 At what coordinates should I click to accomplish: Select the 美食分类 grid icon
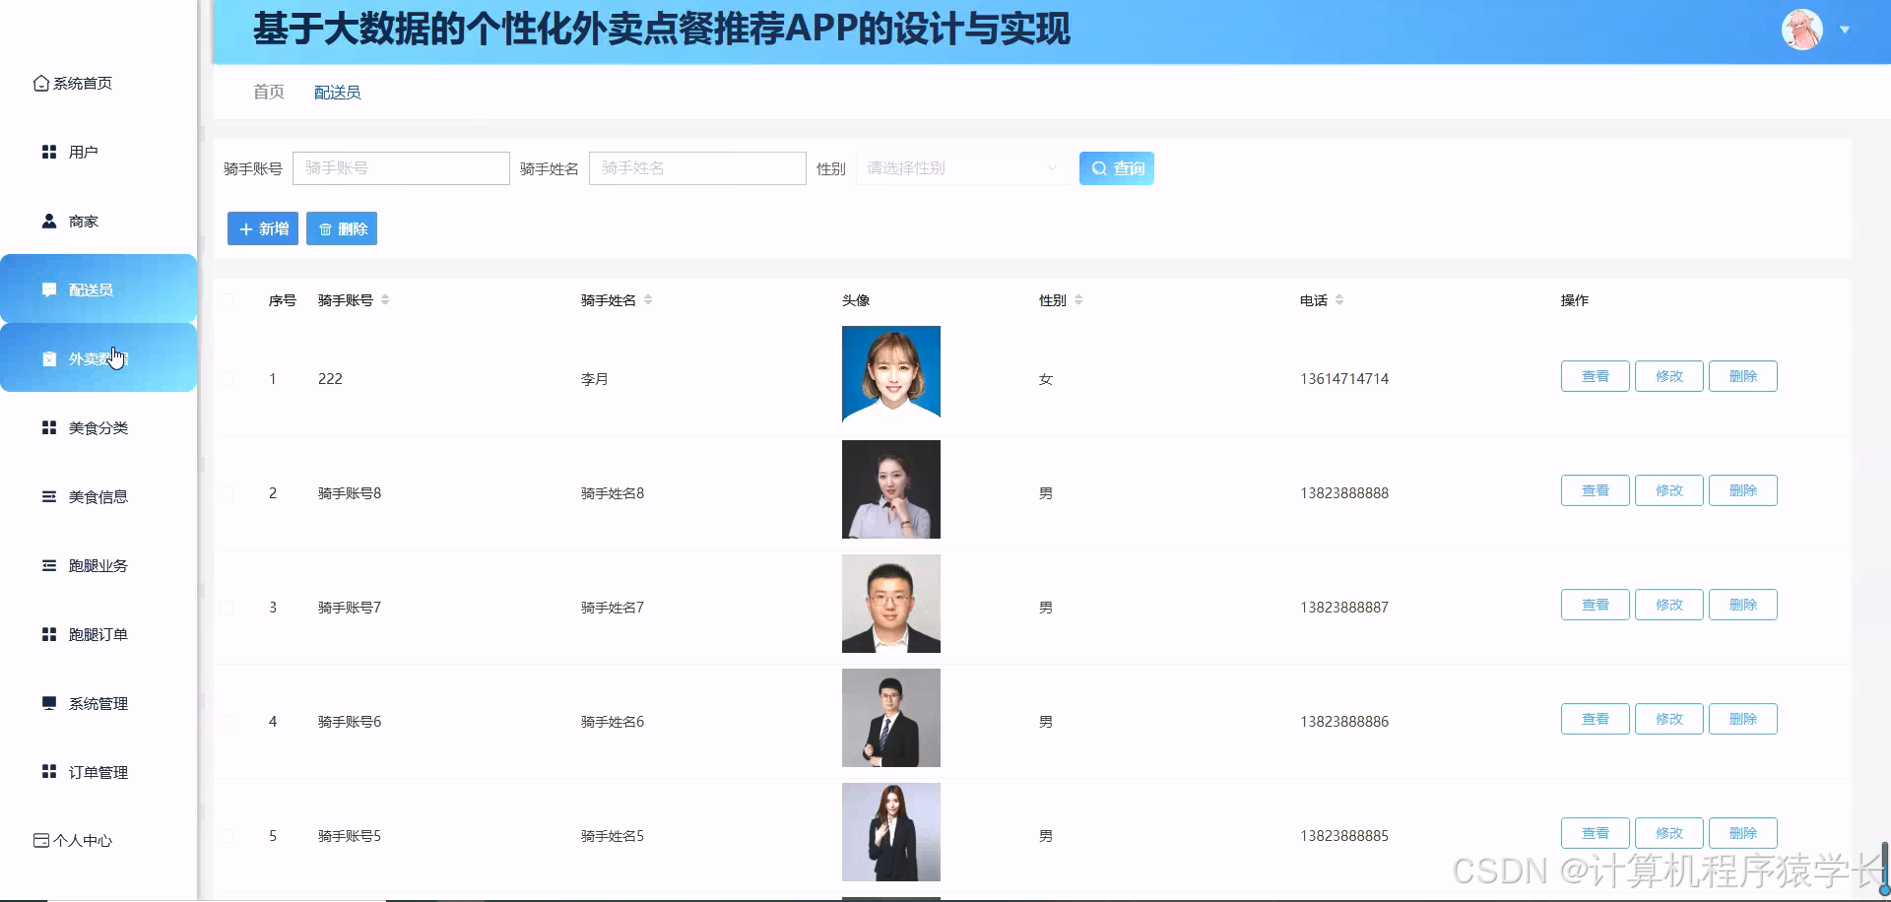point(48,427)
